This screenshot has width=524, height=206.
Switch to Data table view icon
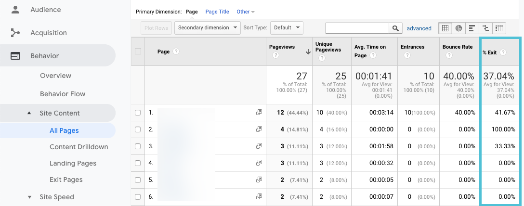pos(445,28)
